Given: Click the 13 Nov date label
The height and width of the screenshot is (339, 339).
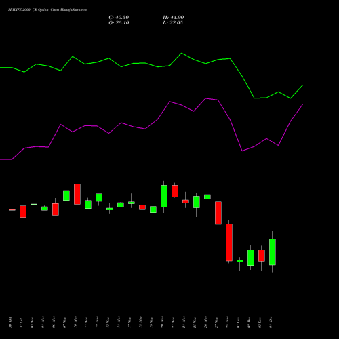Looking at the screenshot, I should point(108,323).
